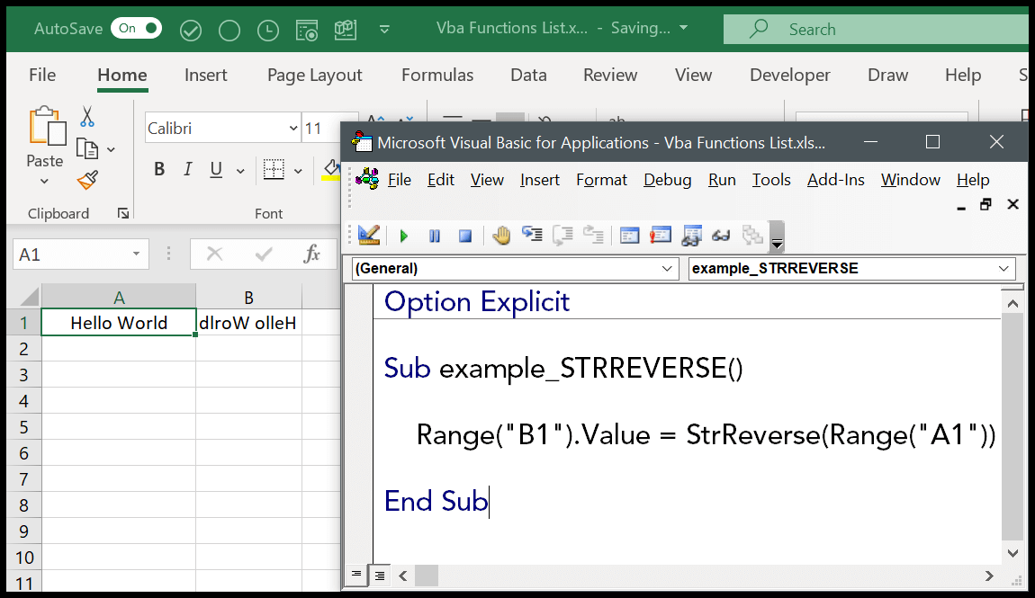
Task: Toggle bold formatting in the Font group
Action: (159, 168)
